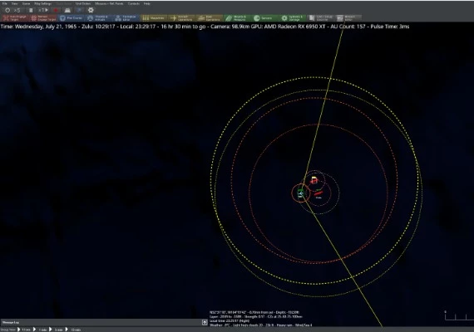Open the Mission Editor

click(348, 18)
